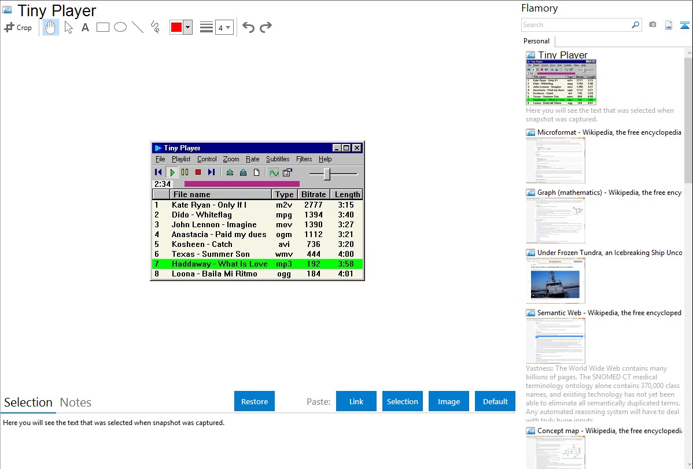The height and width of the screenshot is (469, 693).
Task: Click the properties icon in player toolbar
Action: click(x=287, y=172)
